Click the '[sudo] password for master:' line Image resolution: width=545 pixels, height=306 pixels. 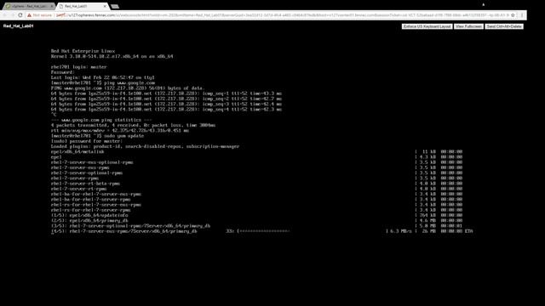pyautogui.click(x=87, y=141)
